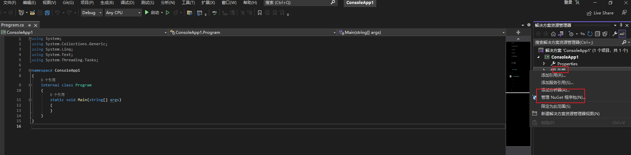Pin the Solution Explorer panel

point(621,25)
